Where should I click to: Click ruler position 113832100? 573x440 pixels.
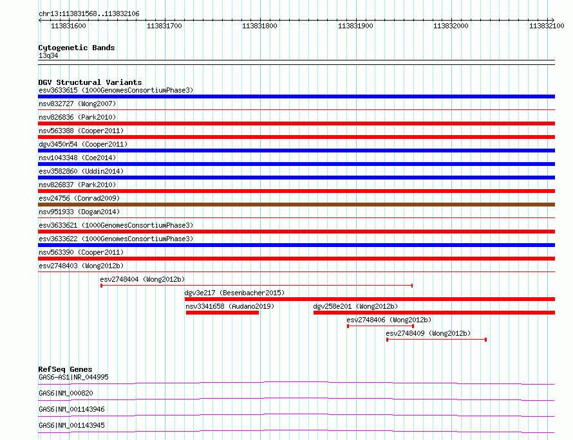coord(547,26)
